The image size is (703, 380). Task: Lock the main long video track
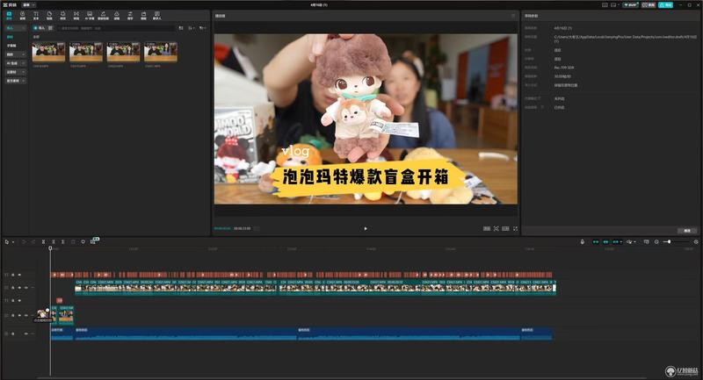(13, 288)
